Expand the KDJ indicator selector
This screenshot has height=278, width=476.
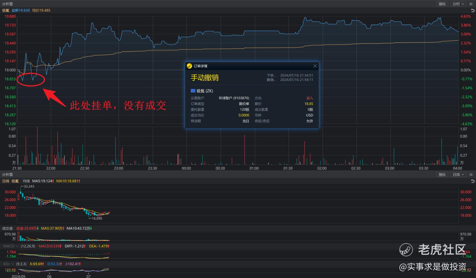click(x=9, y=264)
